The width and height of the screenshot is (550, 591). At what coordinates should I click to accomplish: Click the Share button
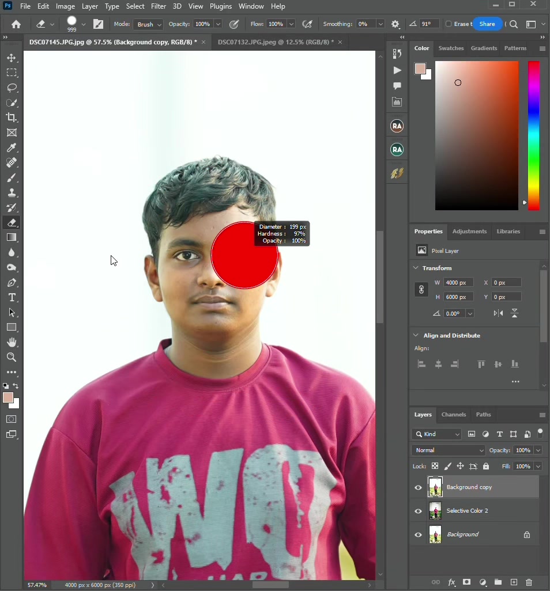click(x=487, y=24)
